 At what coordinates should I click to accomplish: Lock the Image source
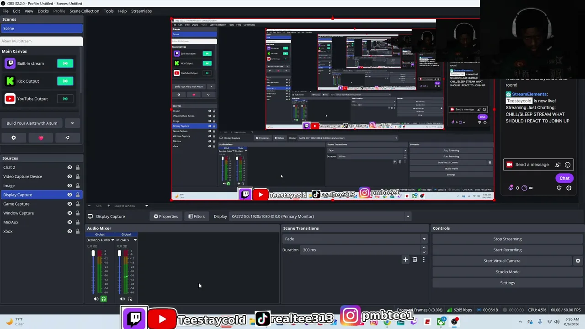click(78, 186)
